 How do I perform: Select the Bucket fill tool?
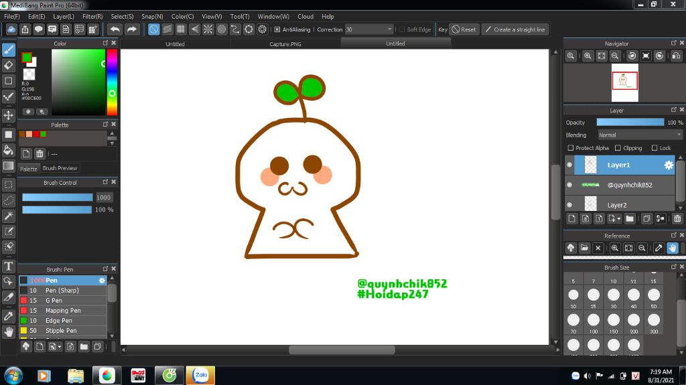pyautogui.click(x=8, y=150)
